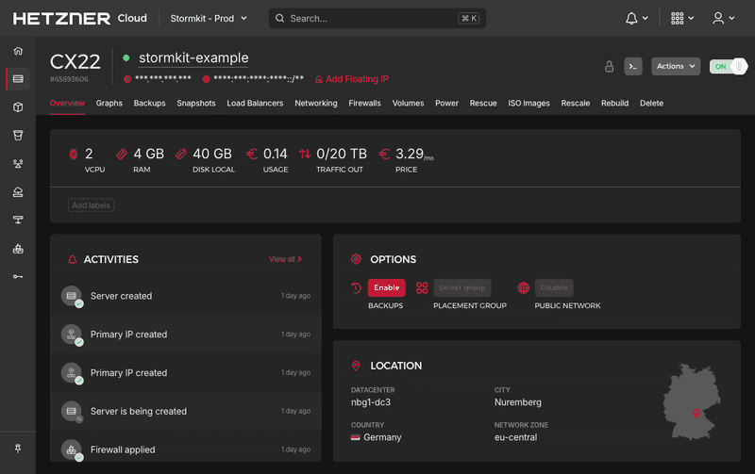This screenshot has width=755, height=474.
Task: Open the Floating IPs sidebar icon
Action: [18, 192]
